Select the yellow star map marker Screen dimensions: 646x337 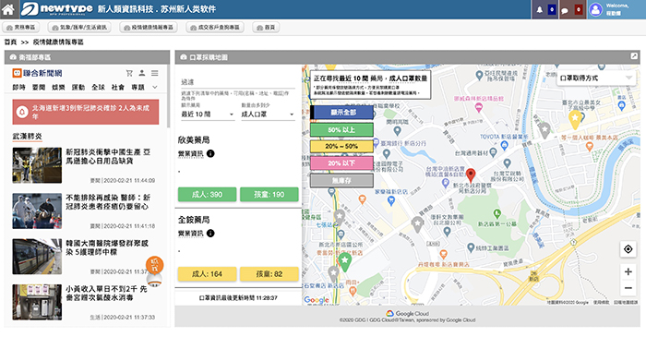pyautogui.click(x=575, y=119)
